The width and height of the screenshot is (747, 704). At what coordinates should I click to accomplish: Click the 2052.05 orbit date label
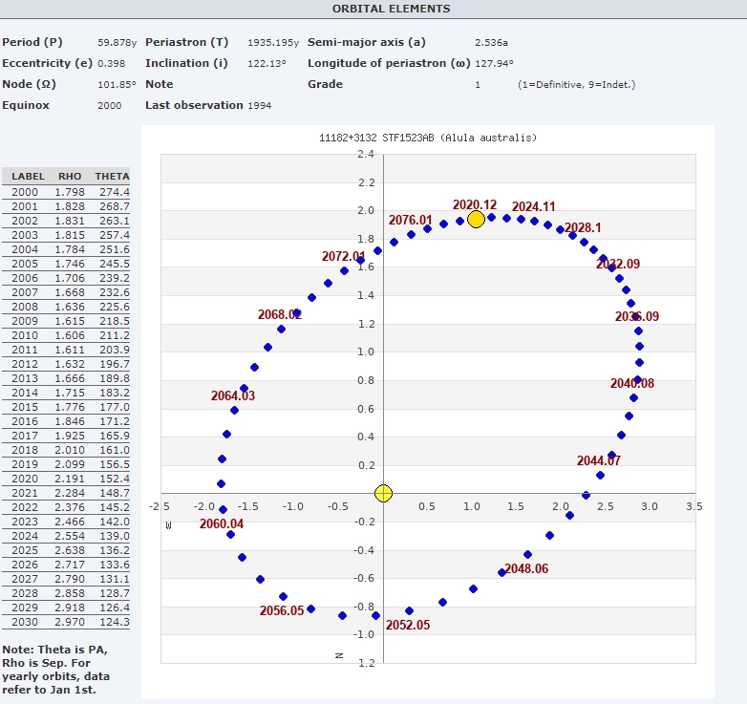[x=408, y=626]
